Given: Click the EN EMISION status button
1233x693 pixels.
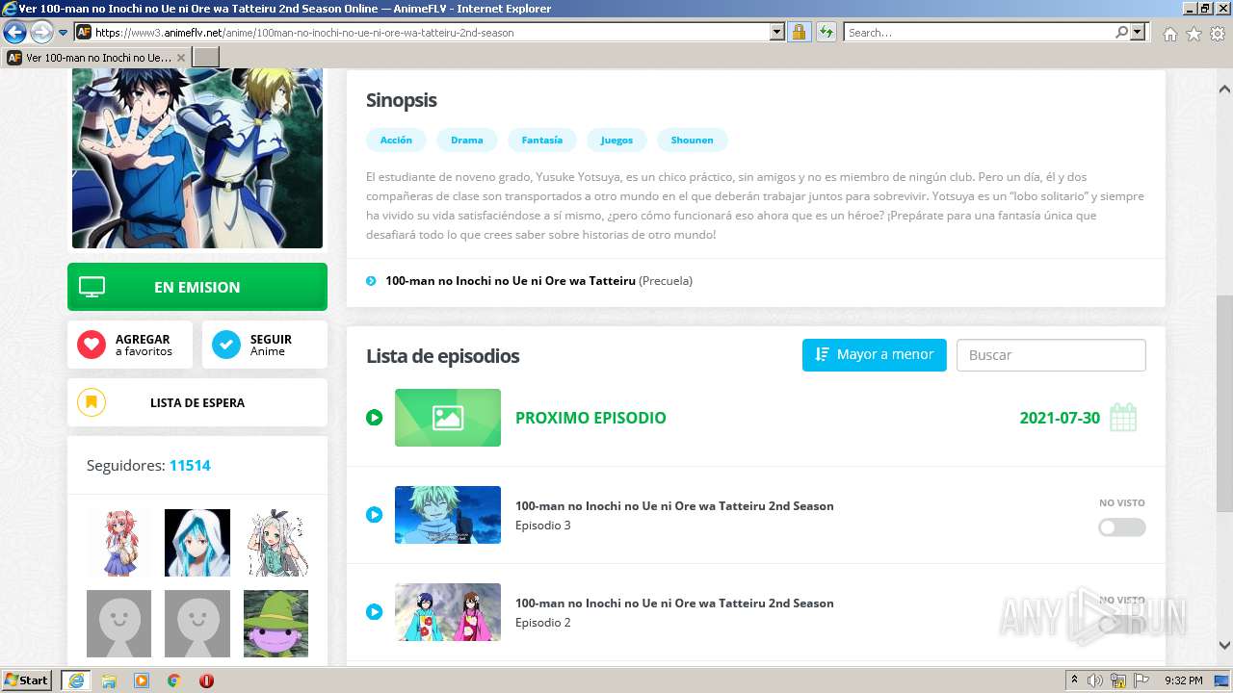Looking at the screenshot, I should pyautogui.click(x=197, y=287).
